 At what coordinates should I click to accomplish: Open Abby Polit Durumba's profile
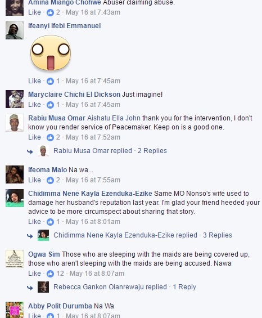60,306
